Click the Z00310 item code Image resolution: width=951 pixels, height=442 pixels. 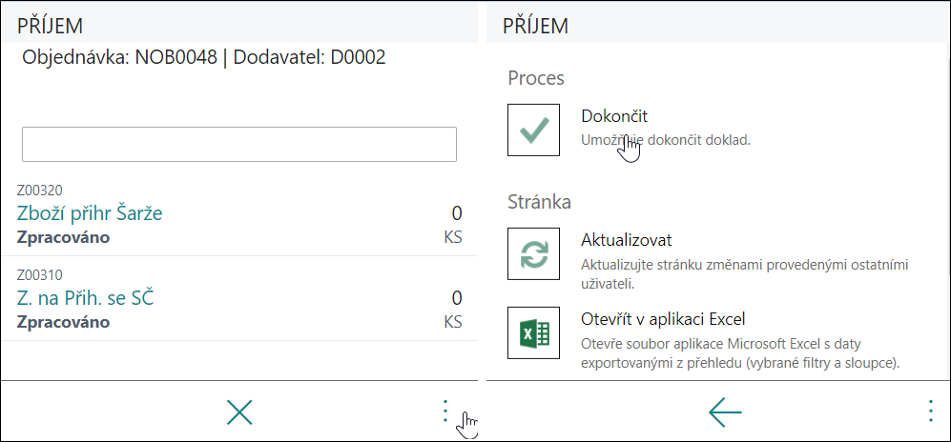(x=39, y=275)
